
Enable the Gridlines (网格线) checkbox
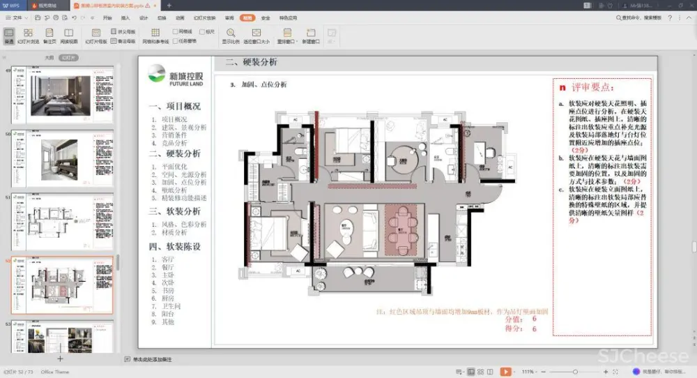176,31
